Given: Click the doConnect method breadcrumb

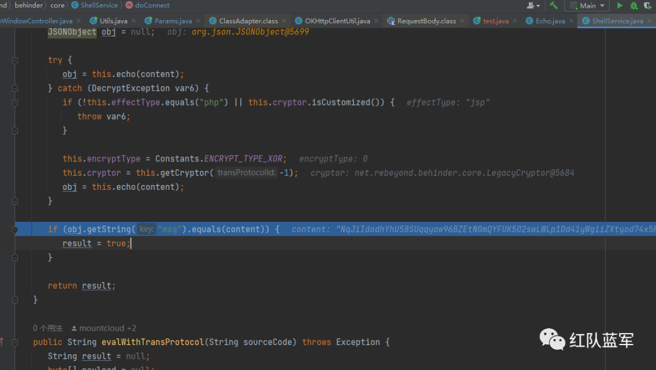Looking at the screenshot, I should 147,5.
